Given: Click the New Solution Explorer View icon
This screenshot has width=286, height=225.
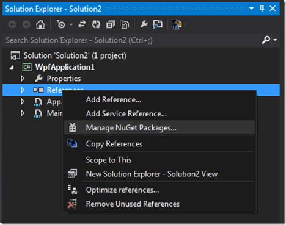Looking at the screenshot, I should pyautogui.click(x=72, y=174).
